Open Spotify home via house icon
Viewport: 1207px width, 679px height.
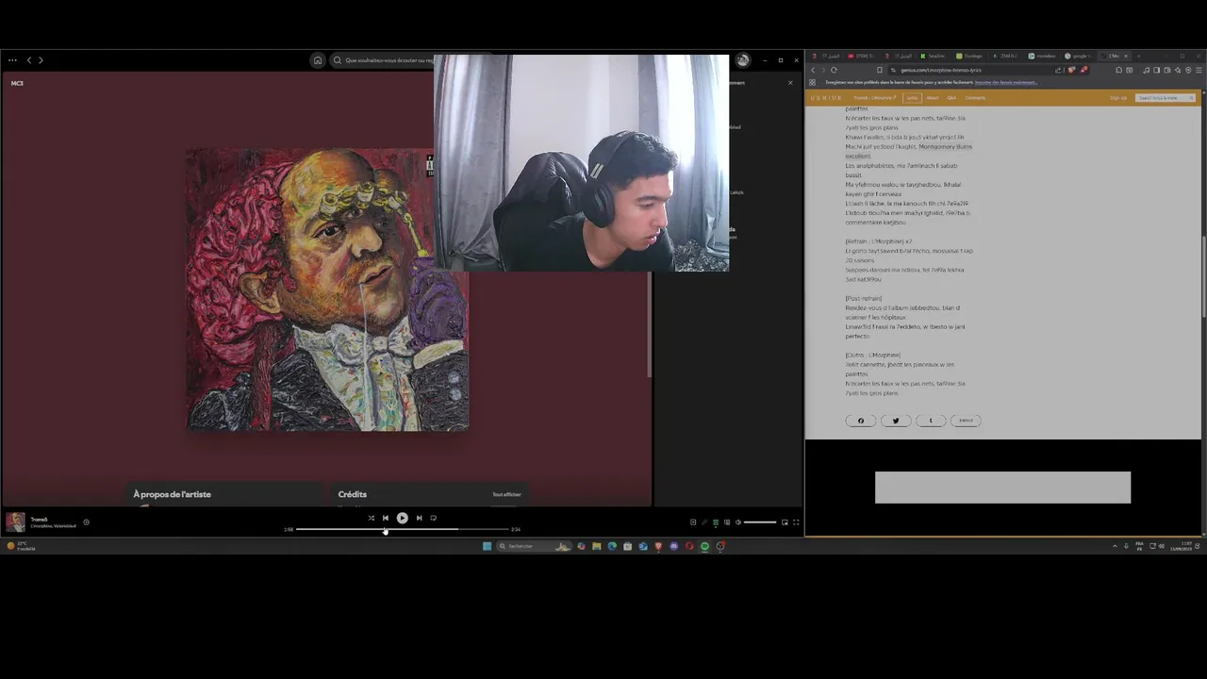click(318, 60)
